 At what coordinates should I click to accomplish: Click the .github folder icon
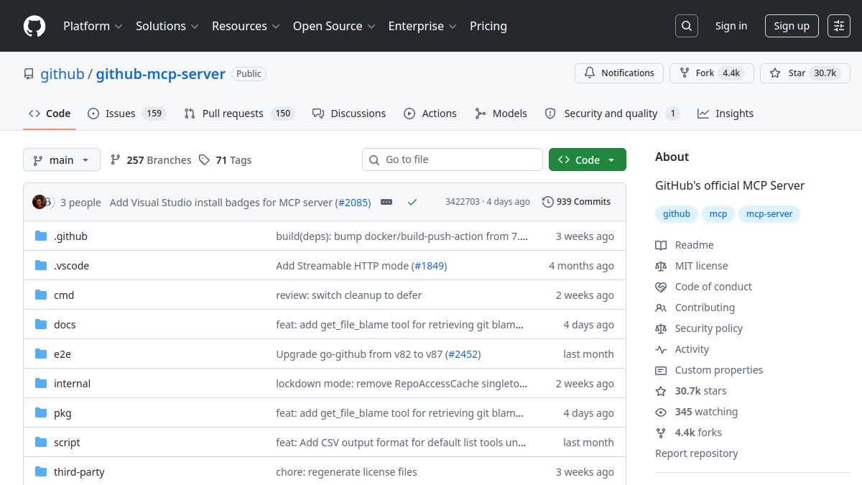41,236
